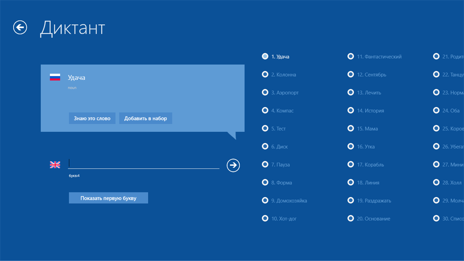Select word 5. Тест
The image size is (464, 261).
(274, 129)
